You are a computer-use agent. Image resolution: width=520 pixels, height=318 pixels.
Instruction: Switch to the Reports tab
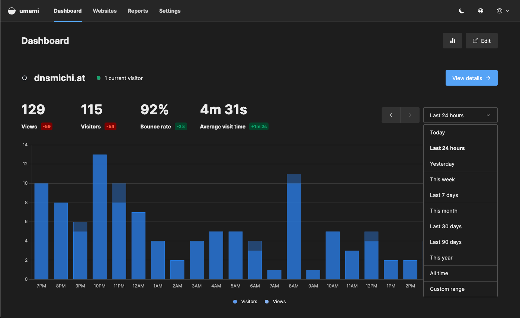coord(138,11)
